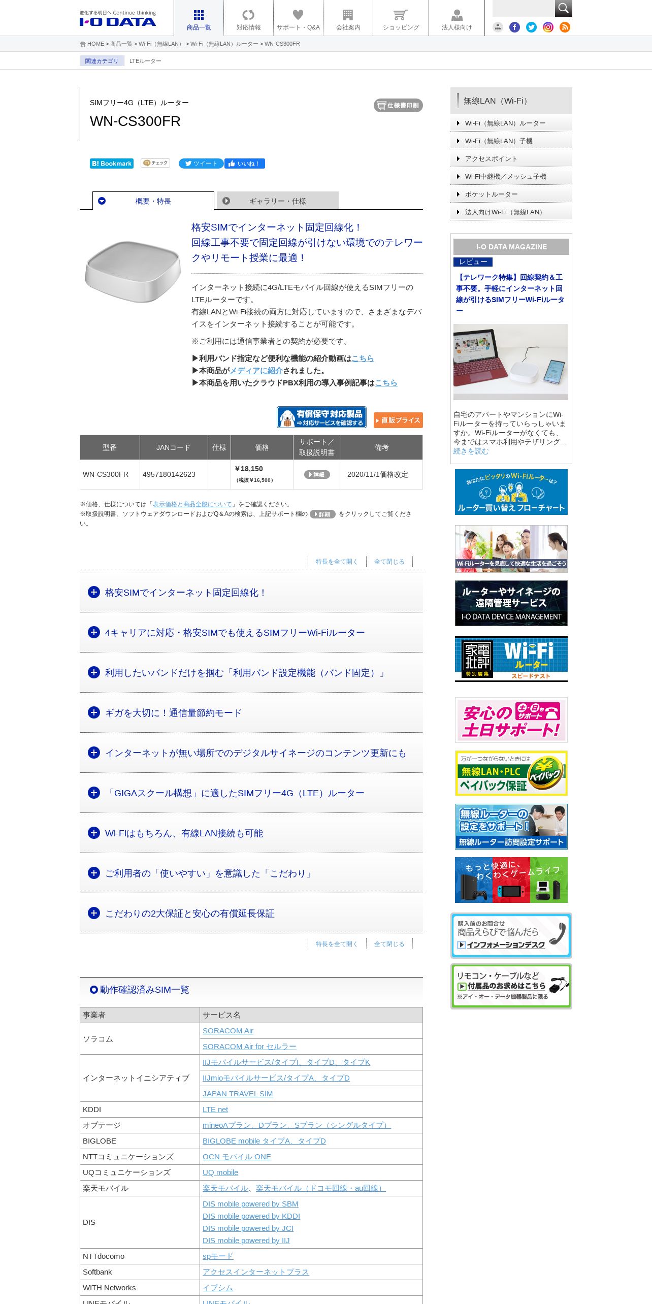Screen dimensions: 652x1304
Task: Open the UQ mobile link
Action: (220, 1172)
